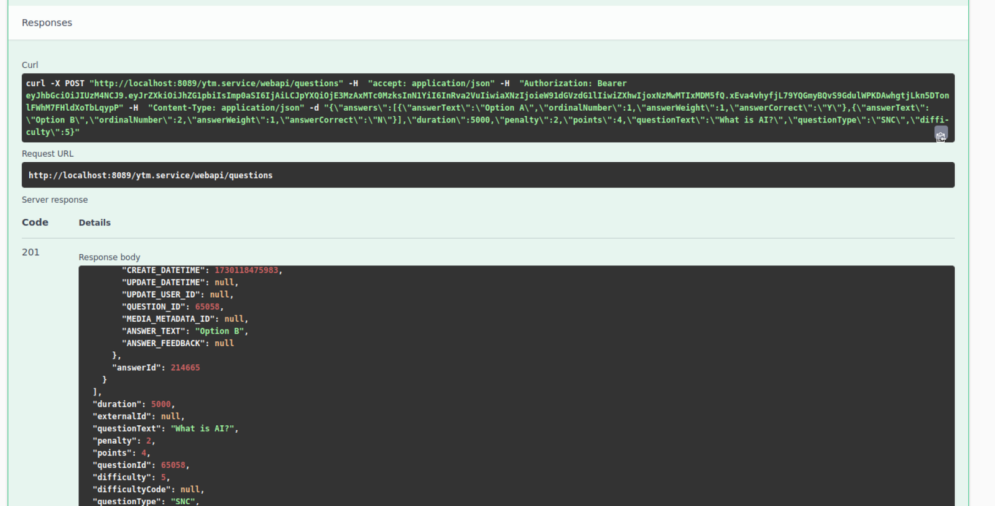Click the Server response label

click(55, 200)
